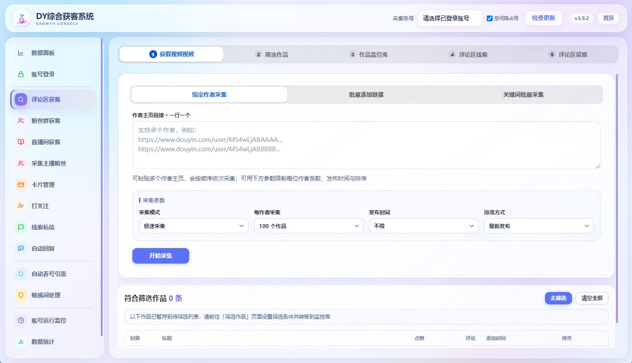Click the 操作 column header
This screenshot has width=632, height=363.
coord(567,338)
